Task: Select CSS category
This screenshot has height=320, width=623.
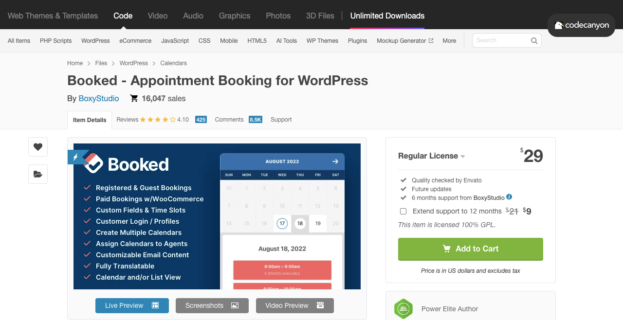Action: click(204, 41)
